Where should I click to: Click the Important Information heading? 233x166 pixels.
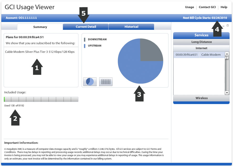21,143
